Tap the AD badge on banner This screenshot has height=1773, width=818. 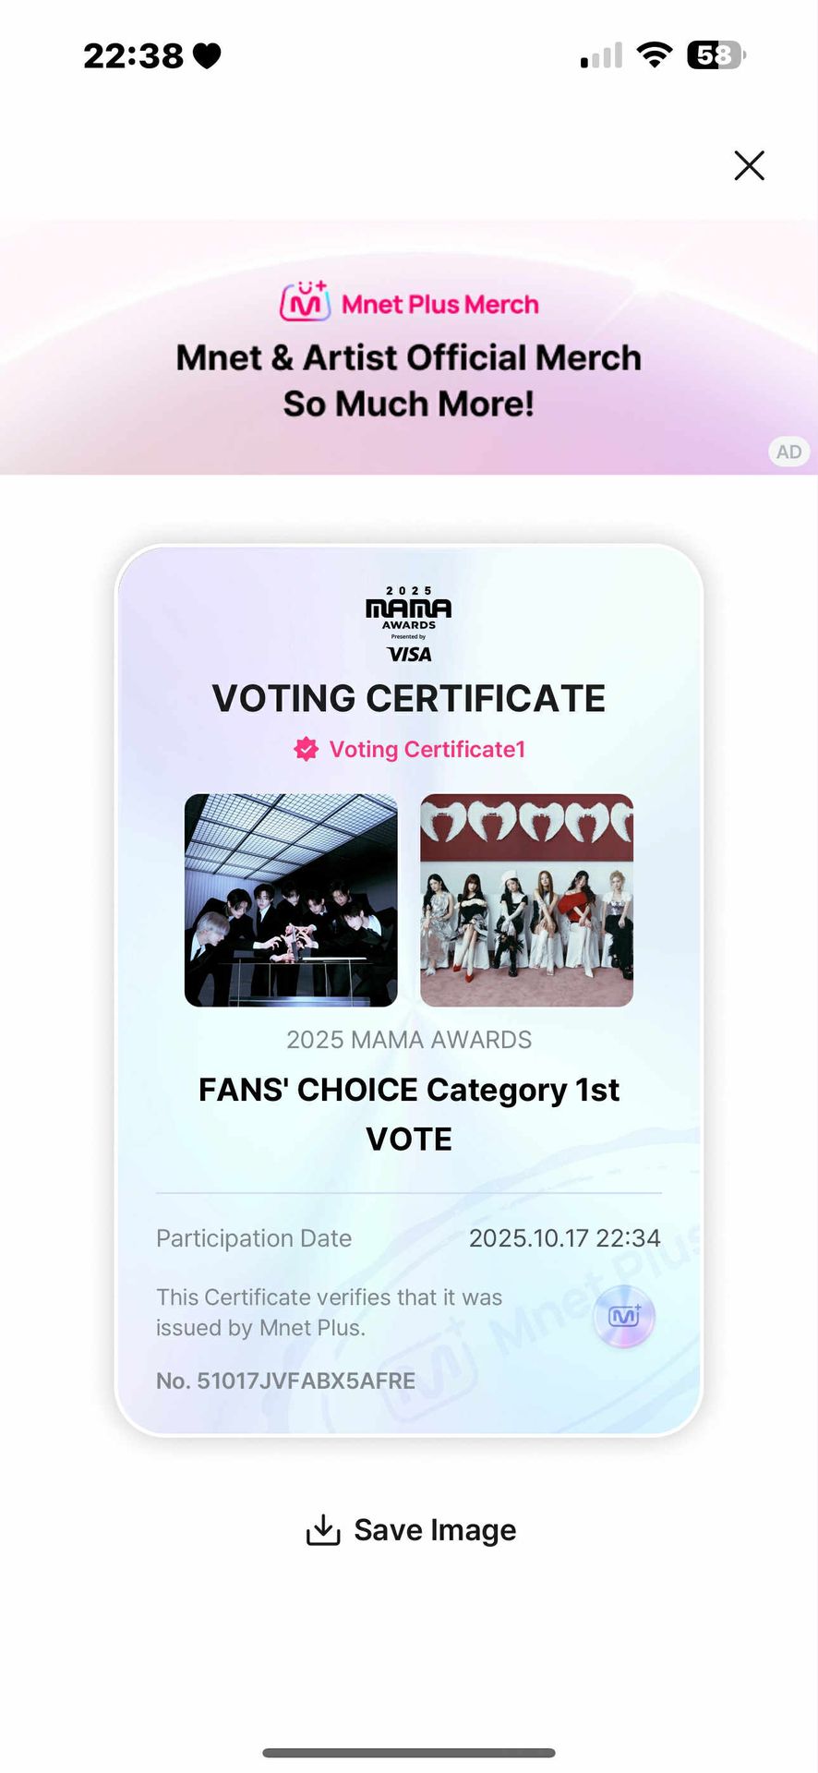788,452
